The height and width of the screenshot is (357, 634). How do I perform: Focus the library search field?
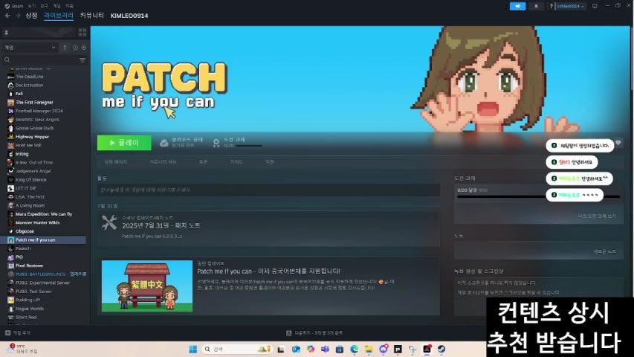pos(44,60)
